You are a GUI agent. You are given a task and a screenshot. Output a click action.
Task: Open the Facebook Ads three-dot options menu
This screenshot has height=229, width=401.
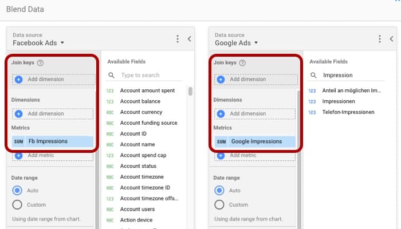pos(178,39)
